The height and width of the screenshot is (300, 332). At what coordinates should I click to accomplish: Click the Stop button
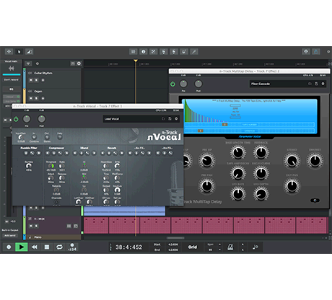pyautogui.click(x=47, y=247)
